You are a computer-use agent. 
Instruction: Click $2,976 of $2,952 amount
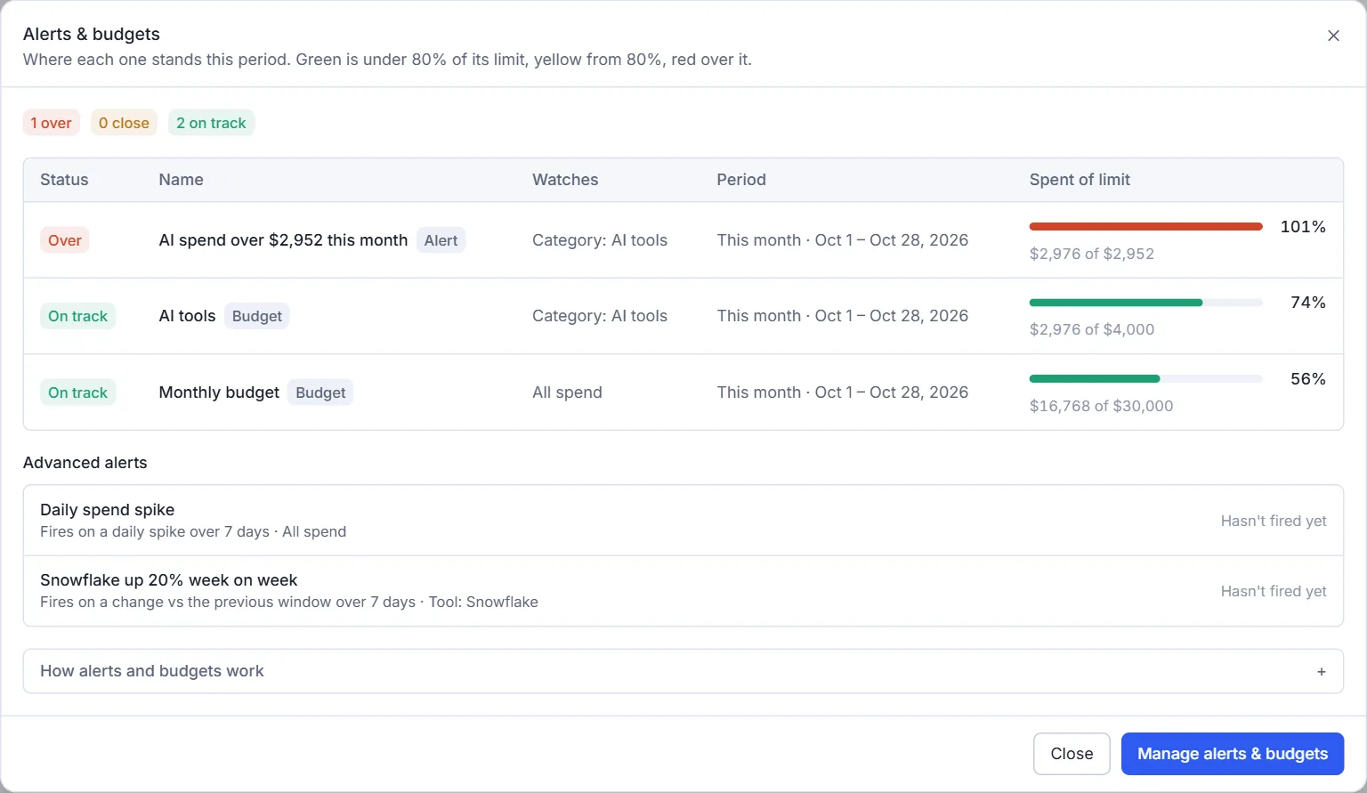coord(1092,254)
